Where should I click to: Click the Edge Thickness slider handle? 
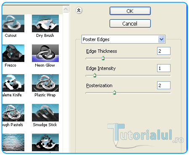pos(103,58)
